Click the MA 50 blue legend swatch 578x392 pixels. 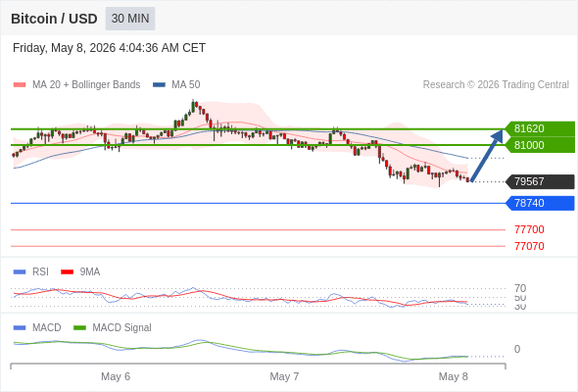(x=159, y=85)
